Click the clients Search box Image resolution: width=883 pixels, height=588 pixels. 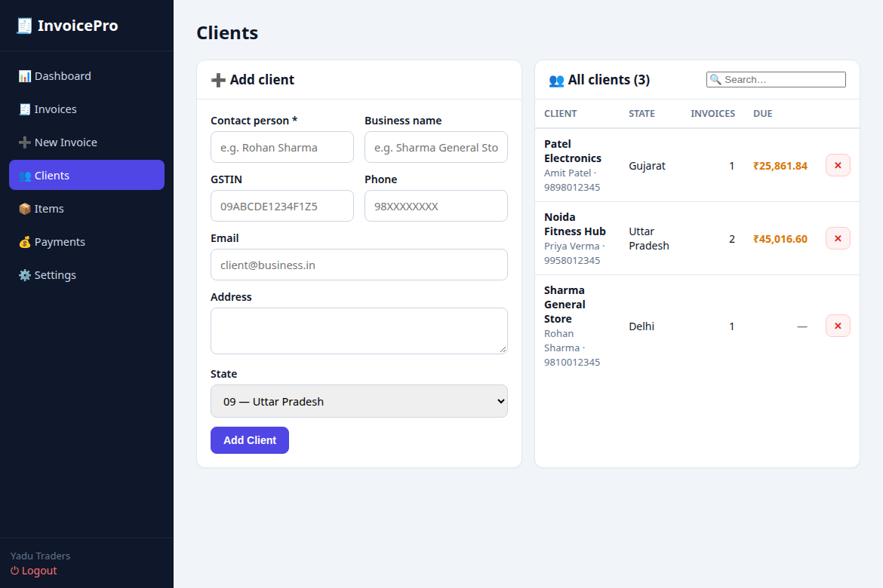[776, 79]
